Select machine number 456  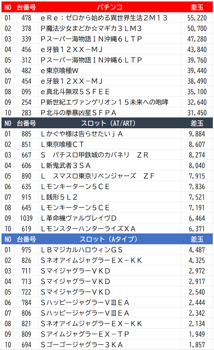[x=26, y=49]
